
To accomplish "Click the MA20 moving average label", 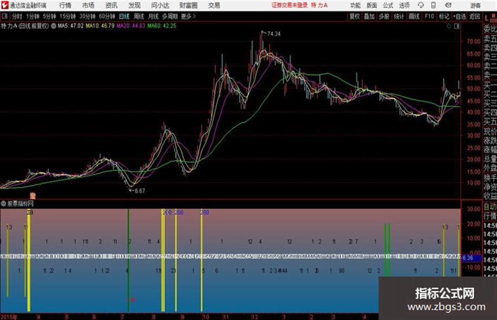I will pyautogui.click(x=130, y=26).
